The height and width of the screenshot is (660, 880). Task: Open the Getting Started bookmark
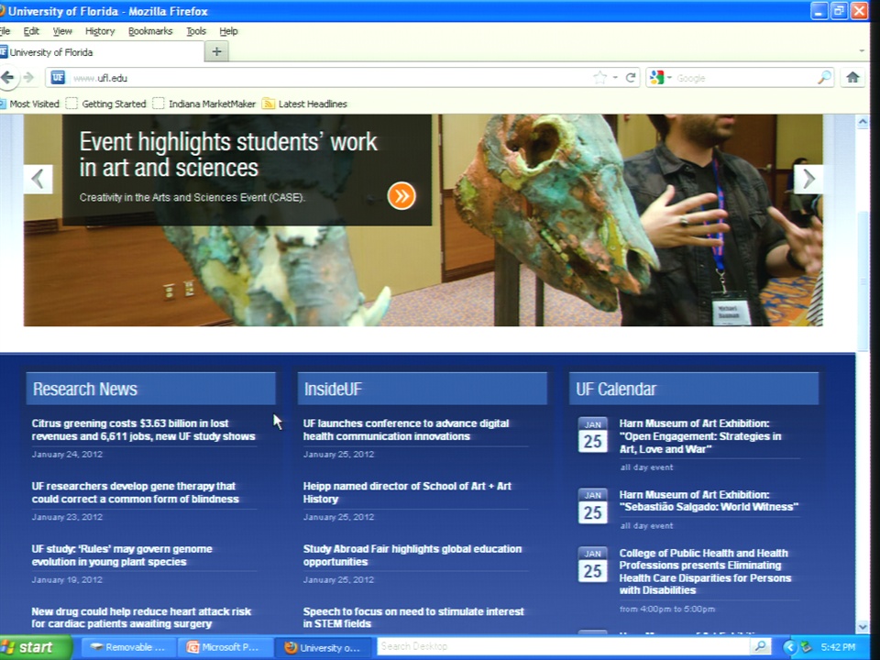click(x=106, y=104)
